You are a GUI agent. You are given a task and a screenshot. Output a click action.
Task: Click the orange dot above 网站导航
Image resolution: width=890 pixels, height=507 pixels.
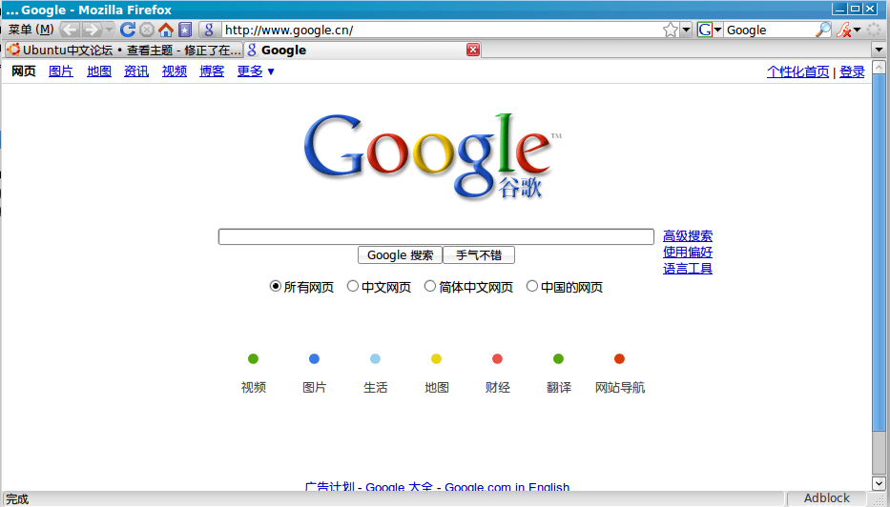(619, 358)
